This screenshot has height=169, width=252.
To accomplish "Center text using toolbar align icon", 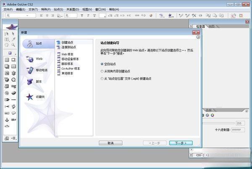I will point(47,16).
